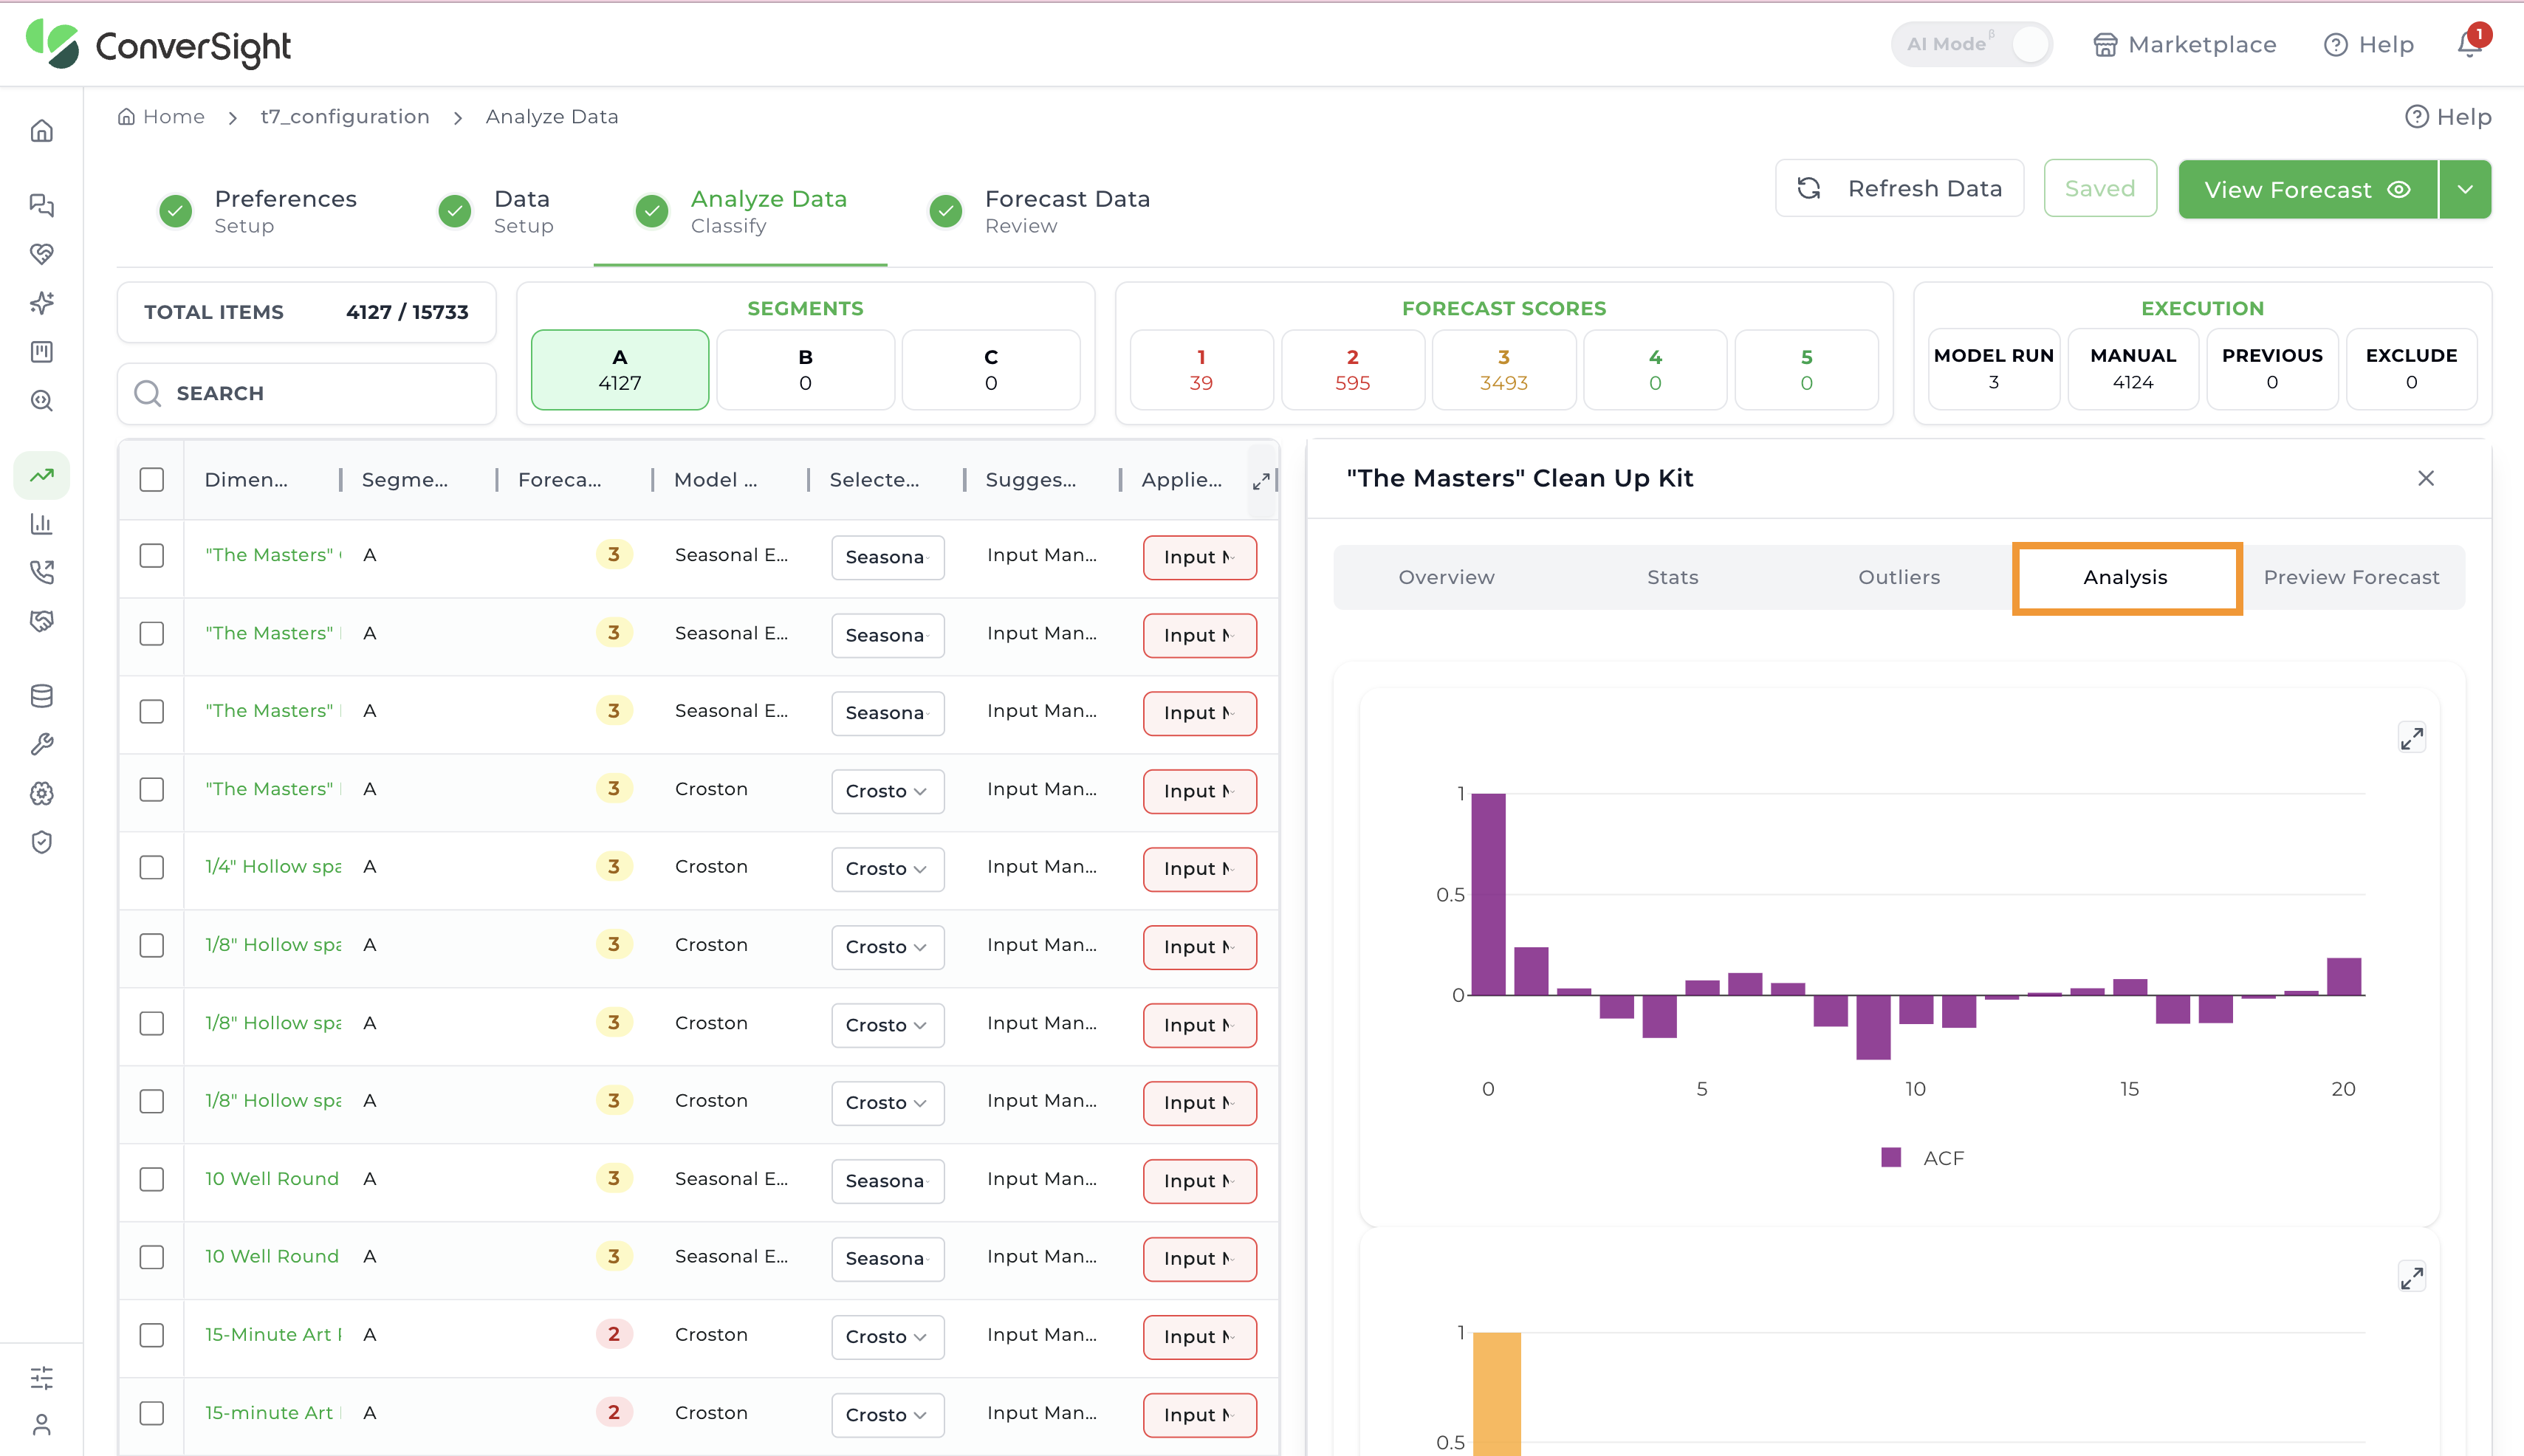Open the storyboard sidebar icon
This screenshot has width=2524, height=1456.
(42, 352)
